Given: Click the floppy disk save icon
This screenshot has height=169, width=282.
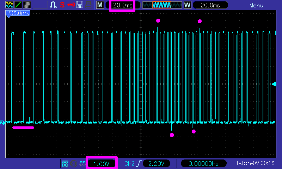Looking at the screenshot, I should (x=80, y=5).
